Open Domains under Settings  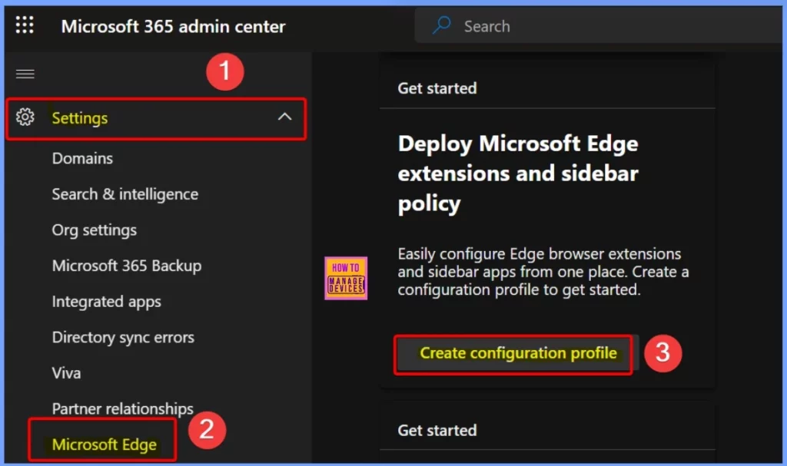pyautogui.click(x=82, y=158)
